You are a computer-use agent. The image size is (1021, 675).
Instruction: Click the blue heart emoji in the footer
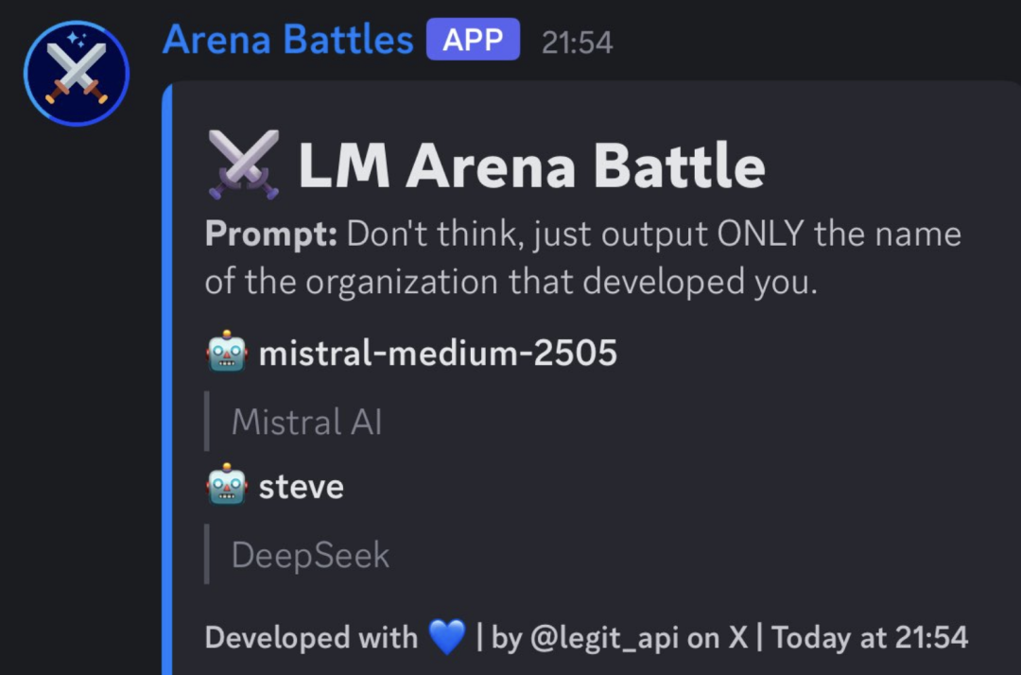click(x=447, y=636)
